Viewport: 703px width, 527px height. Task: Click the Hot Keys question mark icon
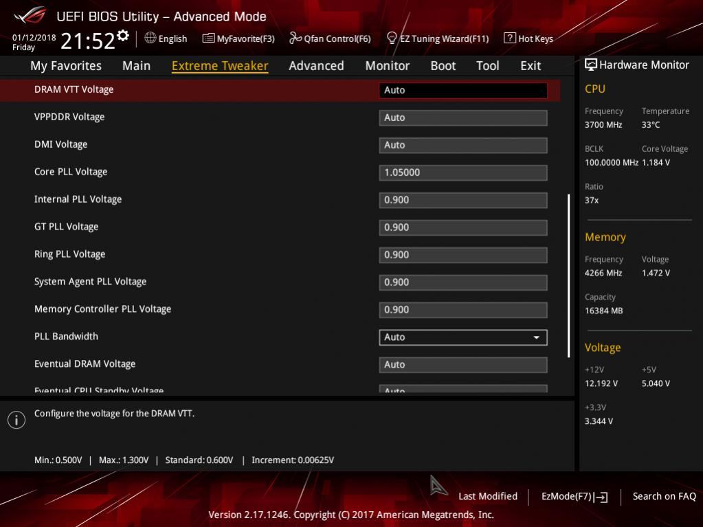pyautogui.click(x=510, y=38)
